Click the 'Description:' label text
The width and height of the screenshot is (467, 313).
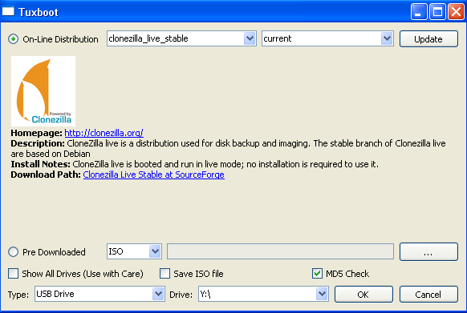[38, 143]
